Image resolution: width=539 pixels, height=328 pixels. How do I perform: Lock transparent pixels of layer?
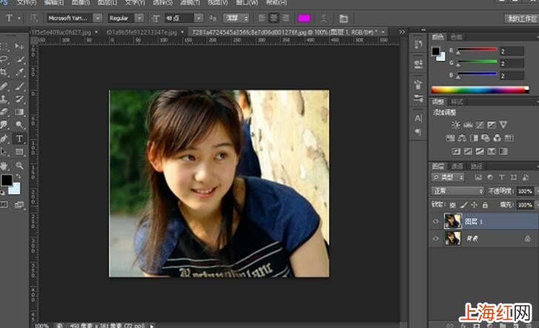(x=452, y=205)
